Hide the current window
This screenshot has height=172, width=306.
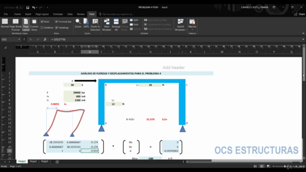pos(134,24)
